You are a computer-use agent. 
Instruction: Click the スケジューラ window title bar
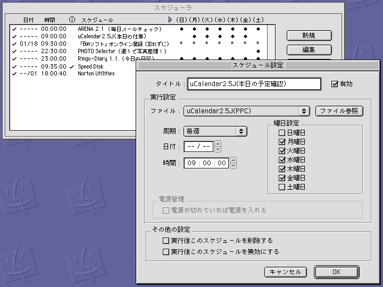[x=173, y=8]
